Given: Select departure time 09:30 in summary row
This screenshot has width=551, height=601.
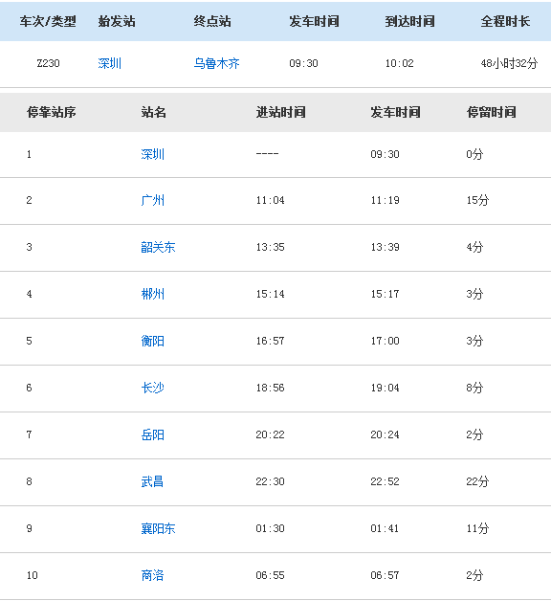Looking at the screenshot, I should pos(303,63).
